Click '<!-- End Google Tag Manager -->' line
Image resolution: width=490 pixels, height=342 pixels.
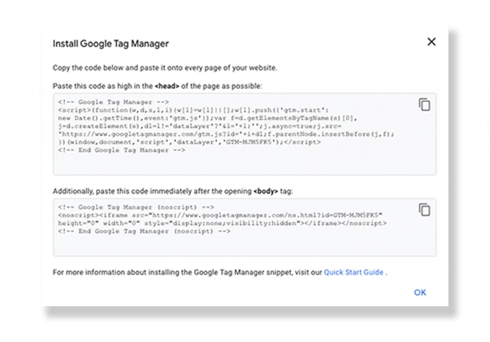click(x=122, y=150)
